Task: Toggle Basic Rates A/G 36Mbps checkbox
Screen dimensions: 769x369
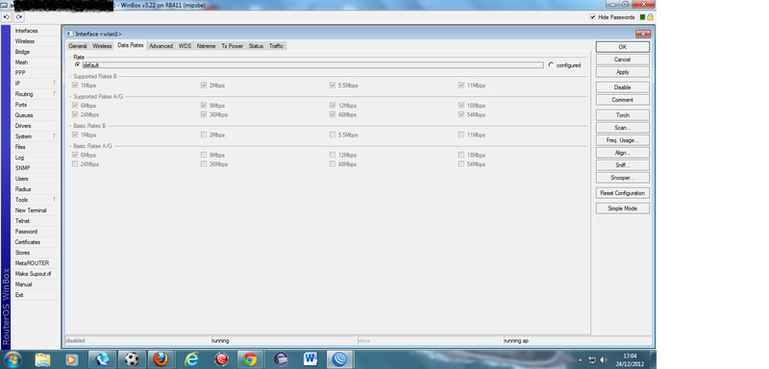Action: 204,164
